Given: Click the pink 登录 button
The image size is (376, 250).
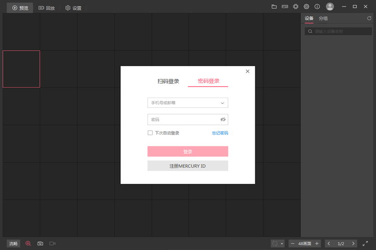Looking at the screenshot, I should tap(188, 152).
